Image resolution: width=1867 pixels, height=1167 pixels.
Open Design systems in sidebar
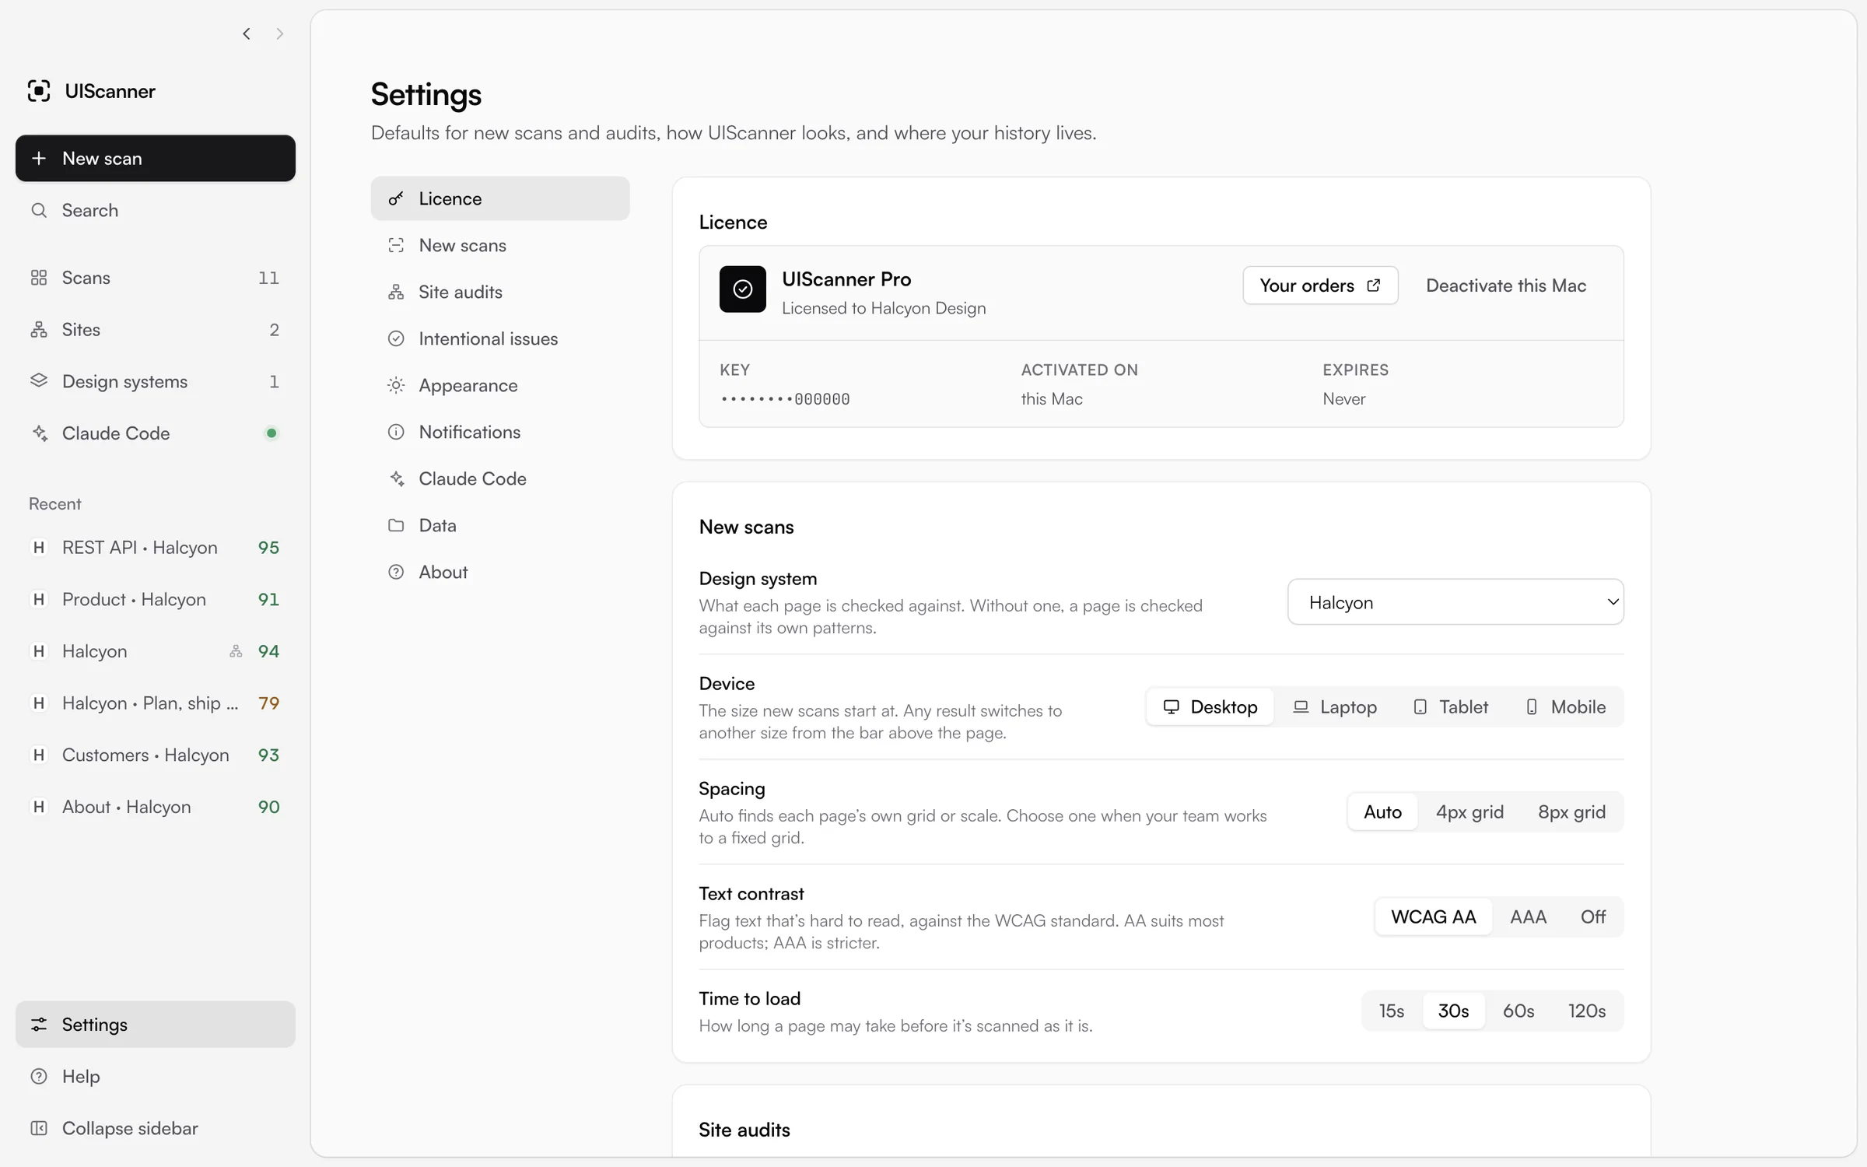click(155, 381)
